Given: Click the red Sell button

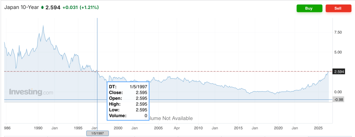Looking at the screenshot, I should [x=338, y=8].
